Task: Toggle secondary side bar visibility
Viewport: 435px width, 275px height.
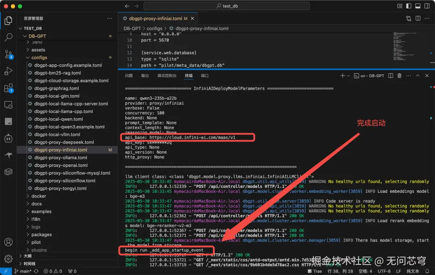Action: (427, 6)
